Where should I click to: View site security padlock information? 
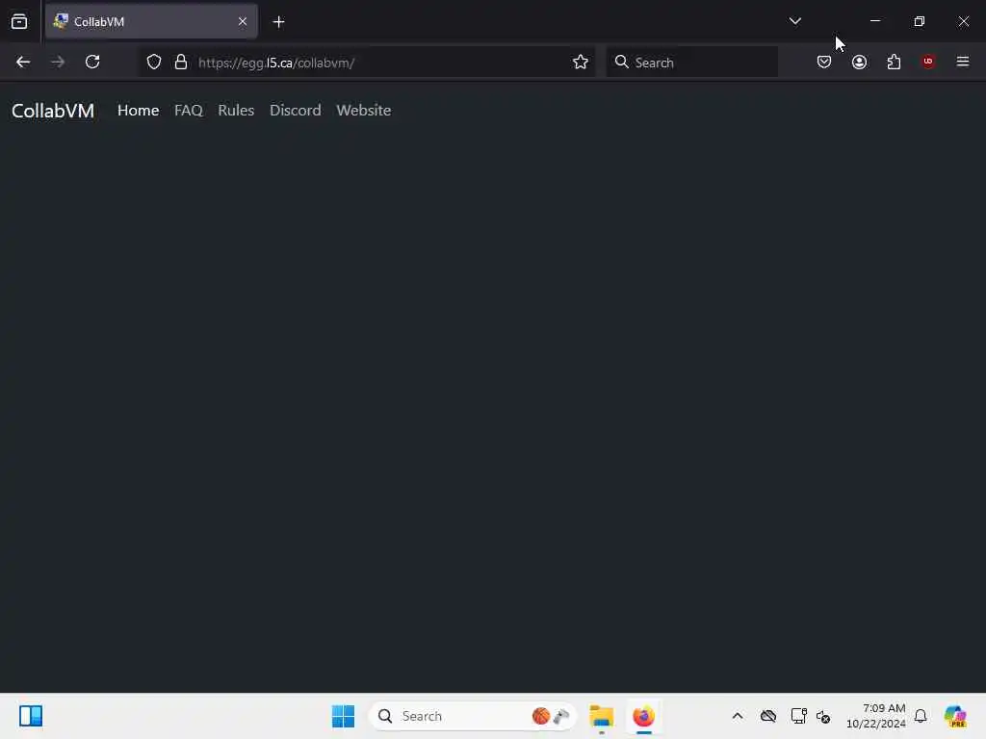pyautogui.click(x=181, y=62)
